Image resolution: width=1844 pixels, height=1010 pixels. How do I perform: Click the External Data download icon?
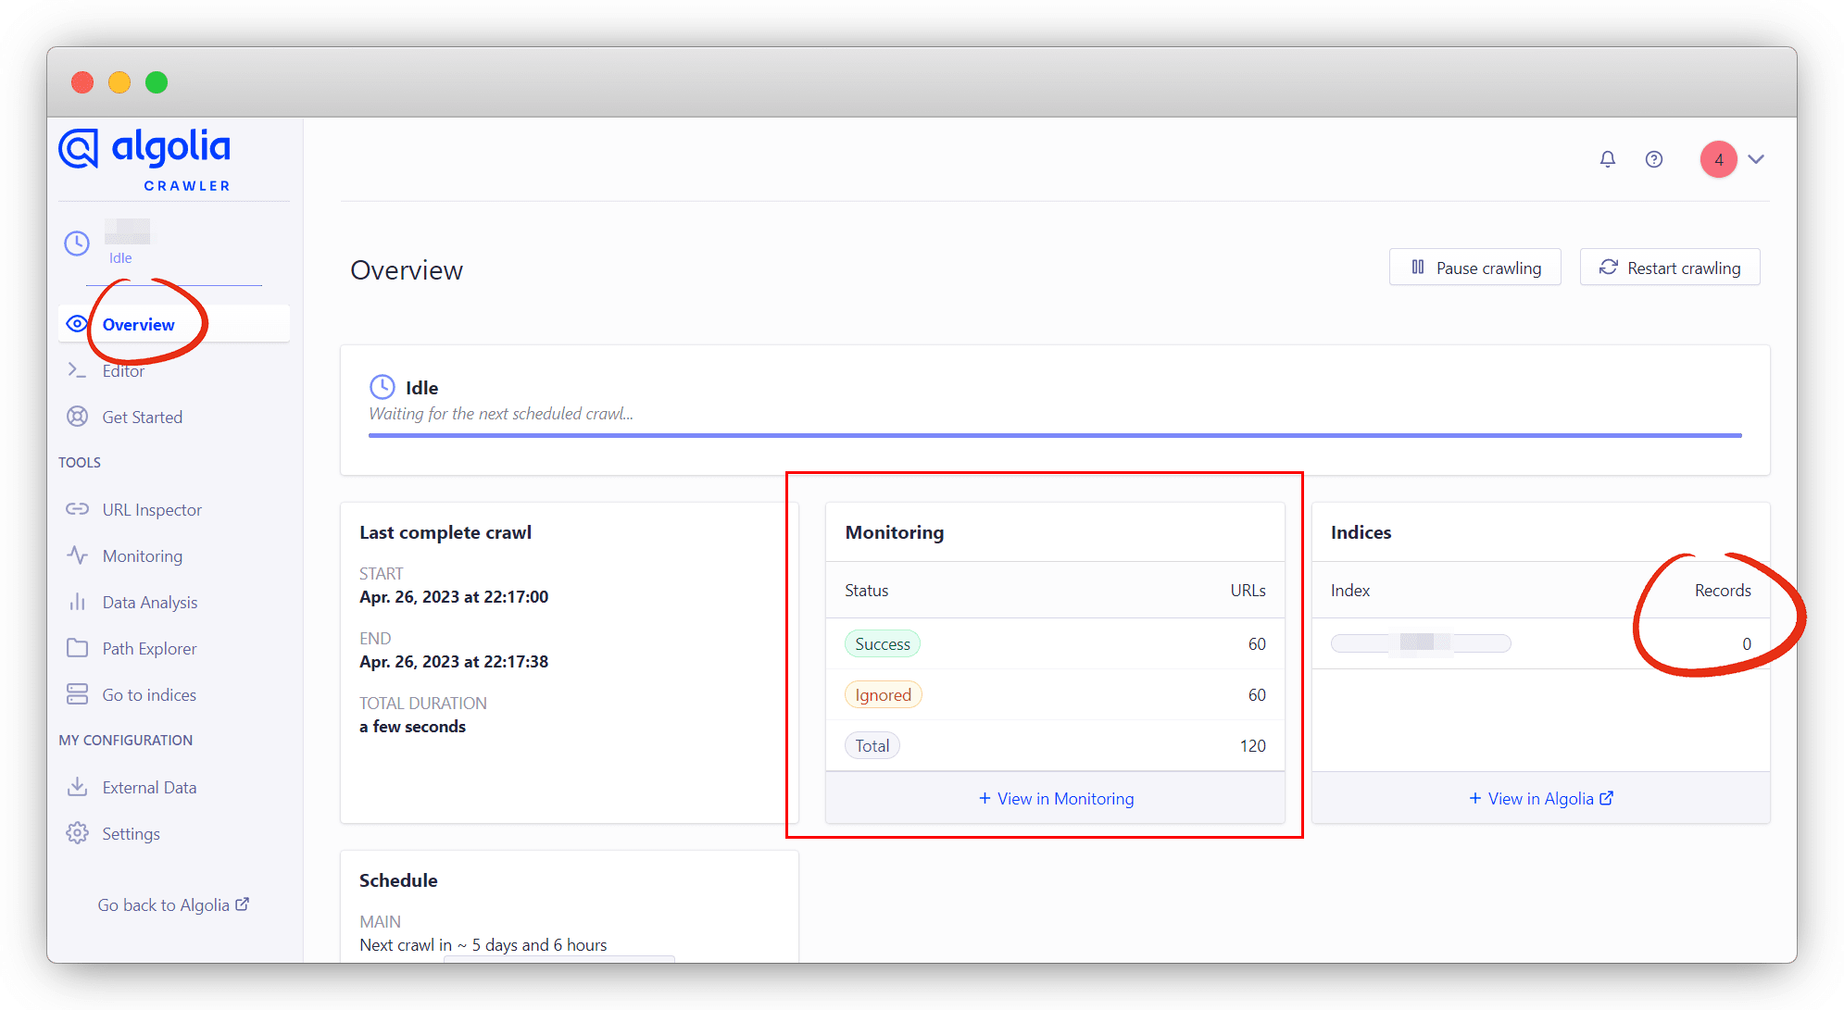point(77,787)
